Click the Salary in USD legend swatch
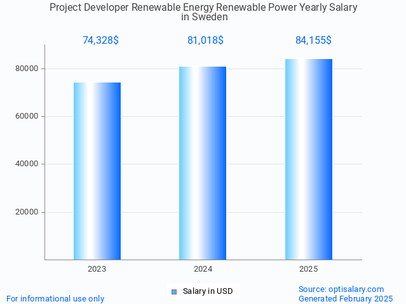 (x=174, y=292)
